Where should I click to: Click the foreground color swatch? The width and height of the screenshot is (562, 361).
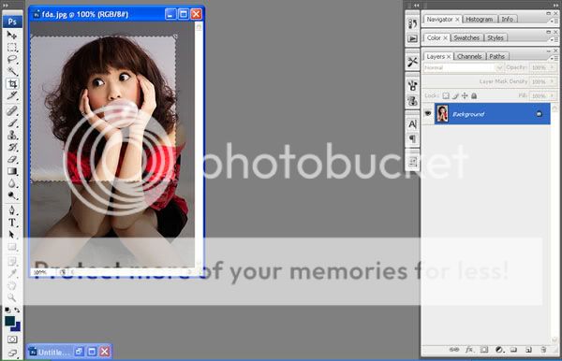coord(9,321)
